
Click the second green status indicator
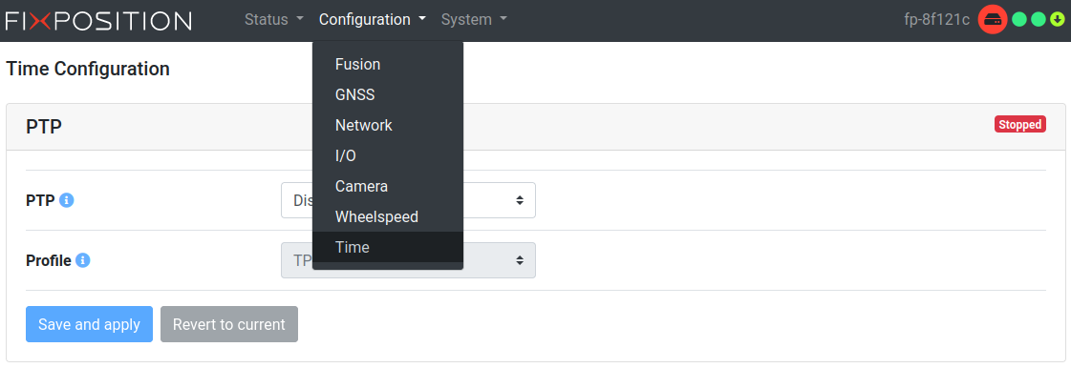tap(1039, 20)
